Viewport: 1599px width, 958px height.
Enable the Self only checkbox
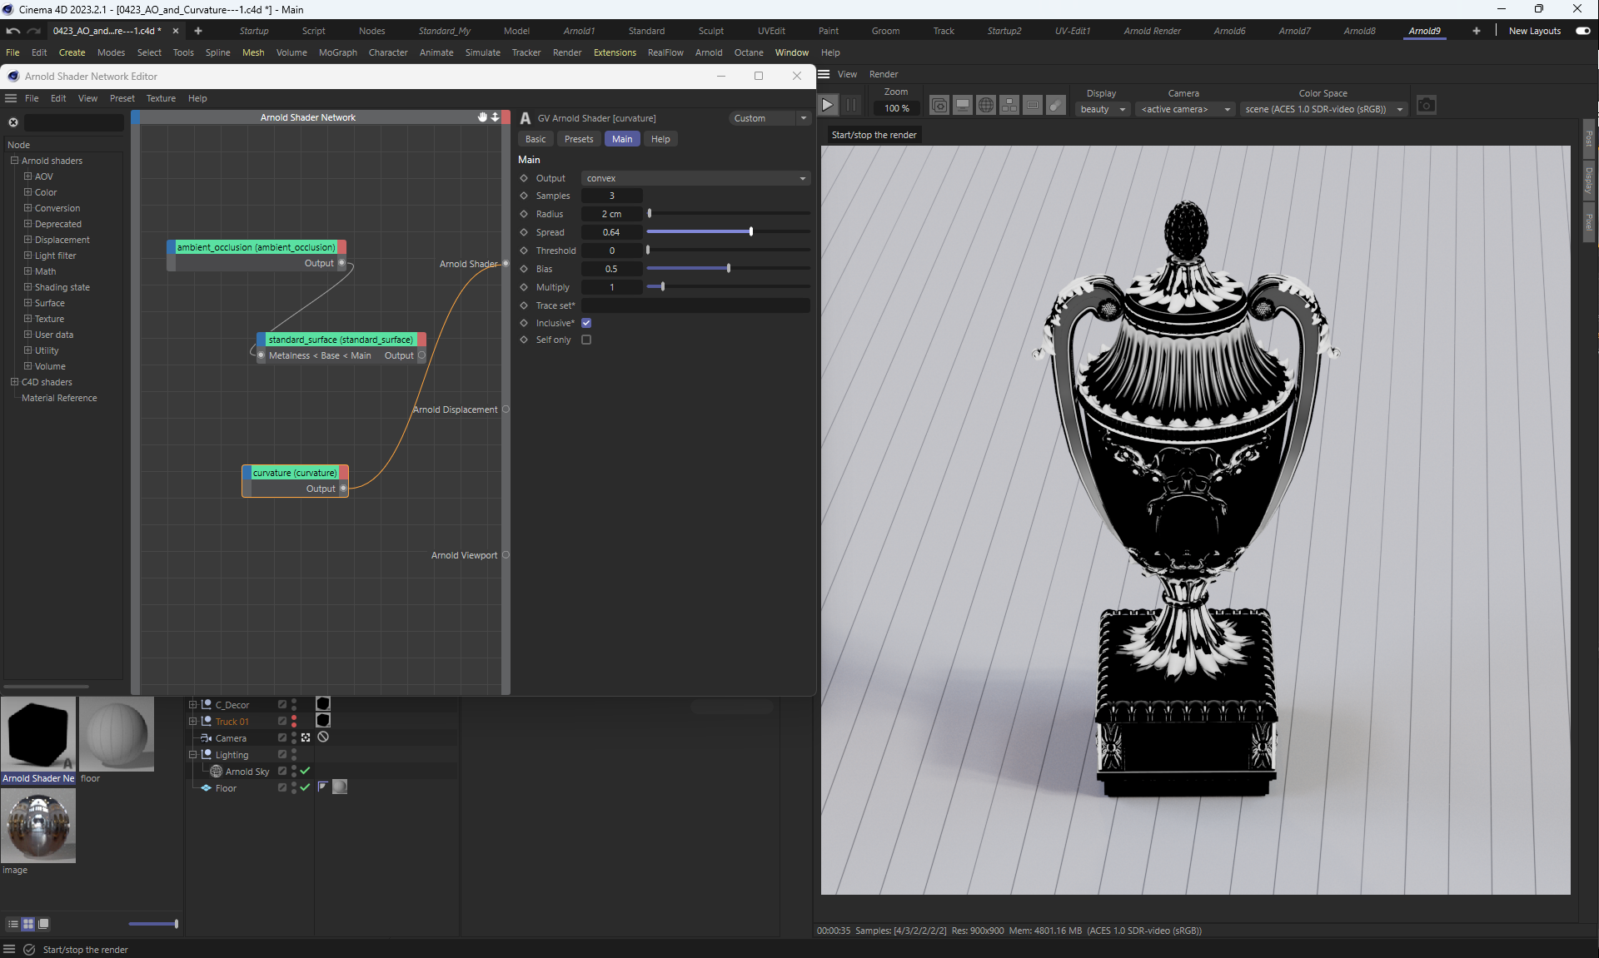[x=586, y=340]
